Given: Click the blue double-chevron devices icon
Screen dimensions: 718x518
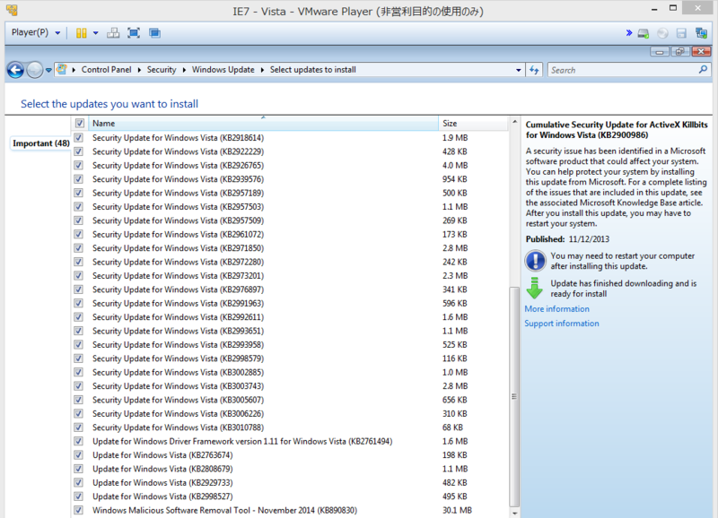Looking at the screenshot, I should (629, 33).
